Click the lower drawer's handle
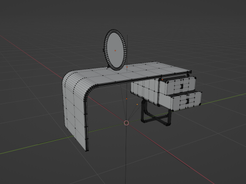The image size is (246, 184). [188, 101]
